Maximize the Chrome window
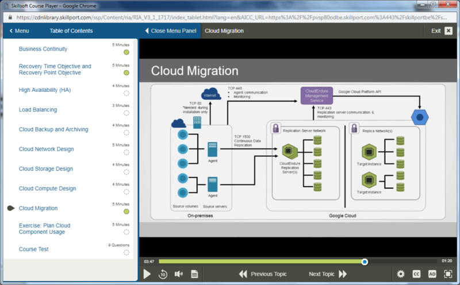 click(x=433, y=4)
